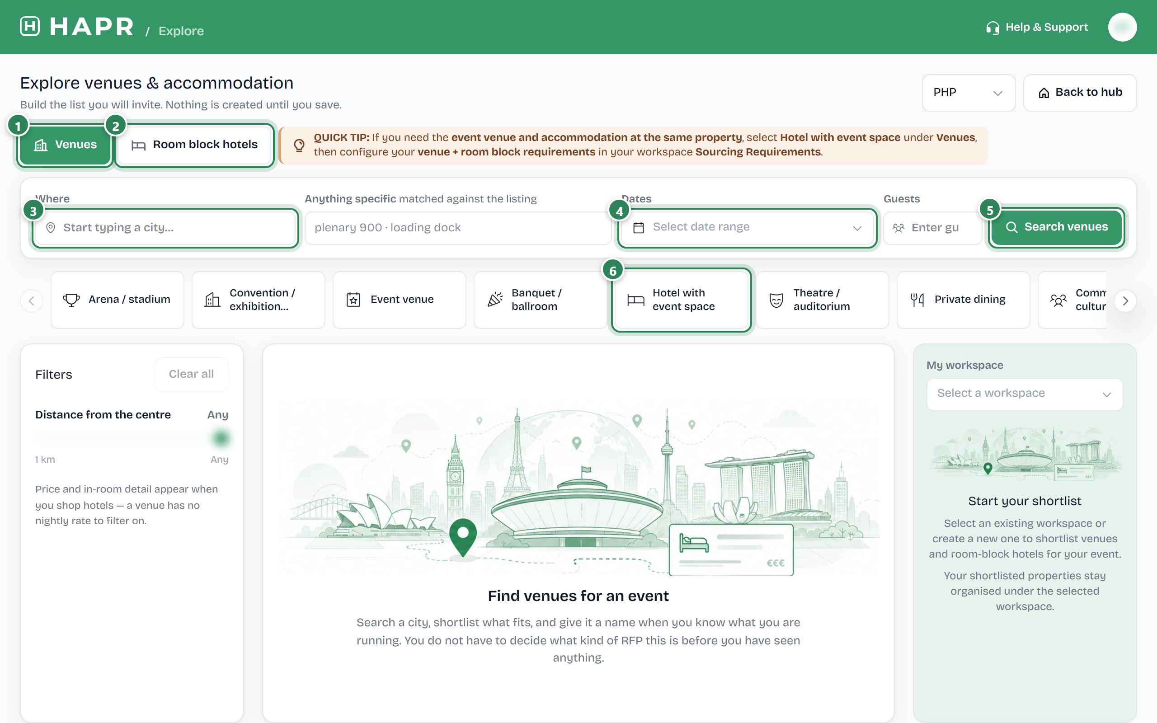Click the house icon on Back to hub
The image size is (1157, 723).
coord(1044,93)
